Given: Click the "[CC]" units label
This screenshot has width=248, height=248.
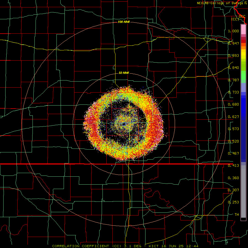Looking at the screenshot, I should (x=235, y=19).
